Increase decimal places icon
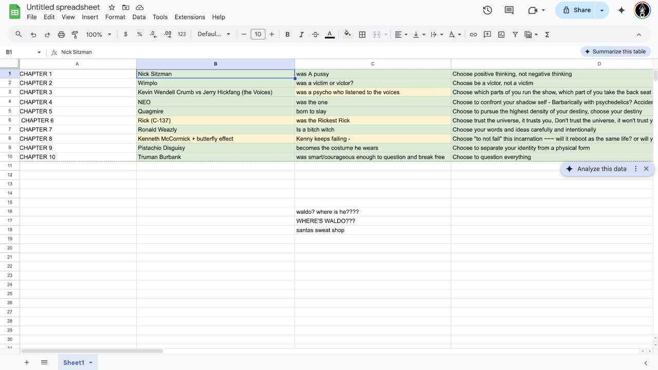The height and width of the screenshot is (370, 658). tap(168, 34)
